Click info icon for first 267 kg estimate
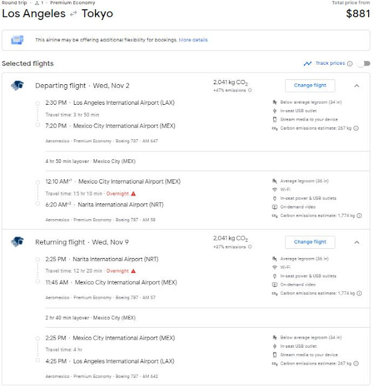 (357, 128)
